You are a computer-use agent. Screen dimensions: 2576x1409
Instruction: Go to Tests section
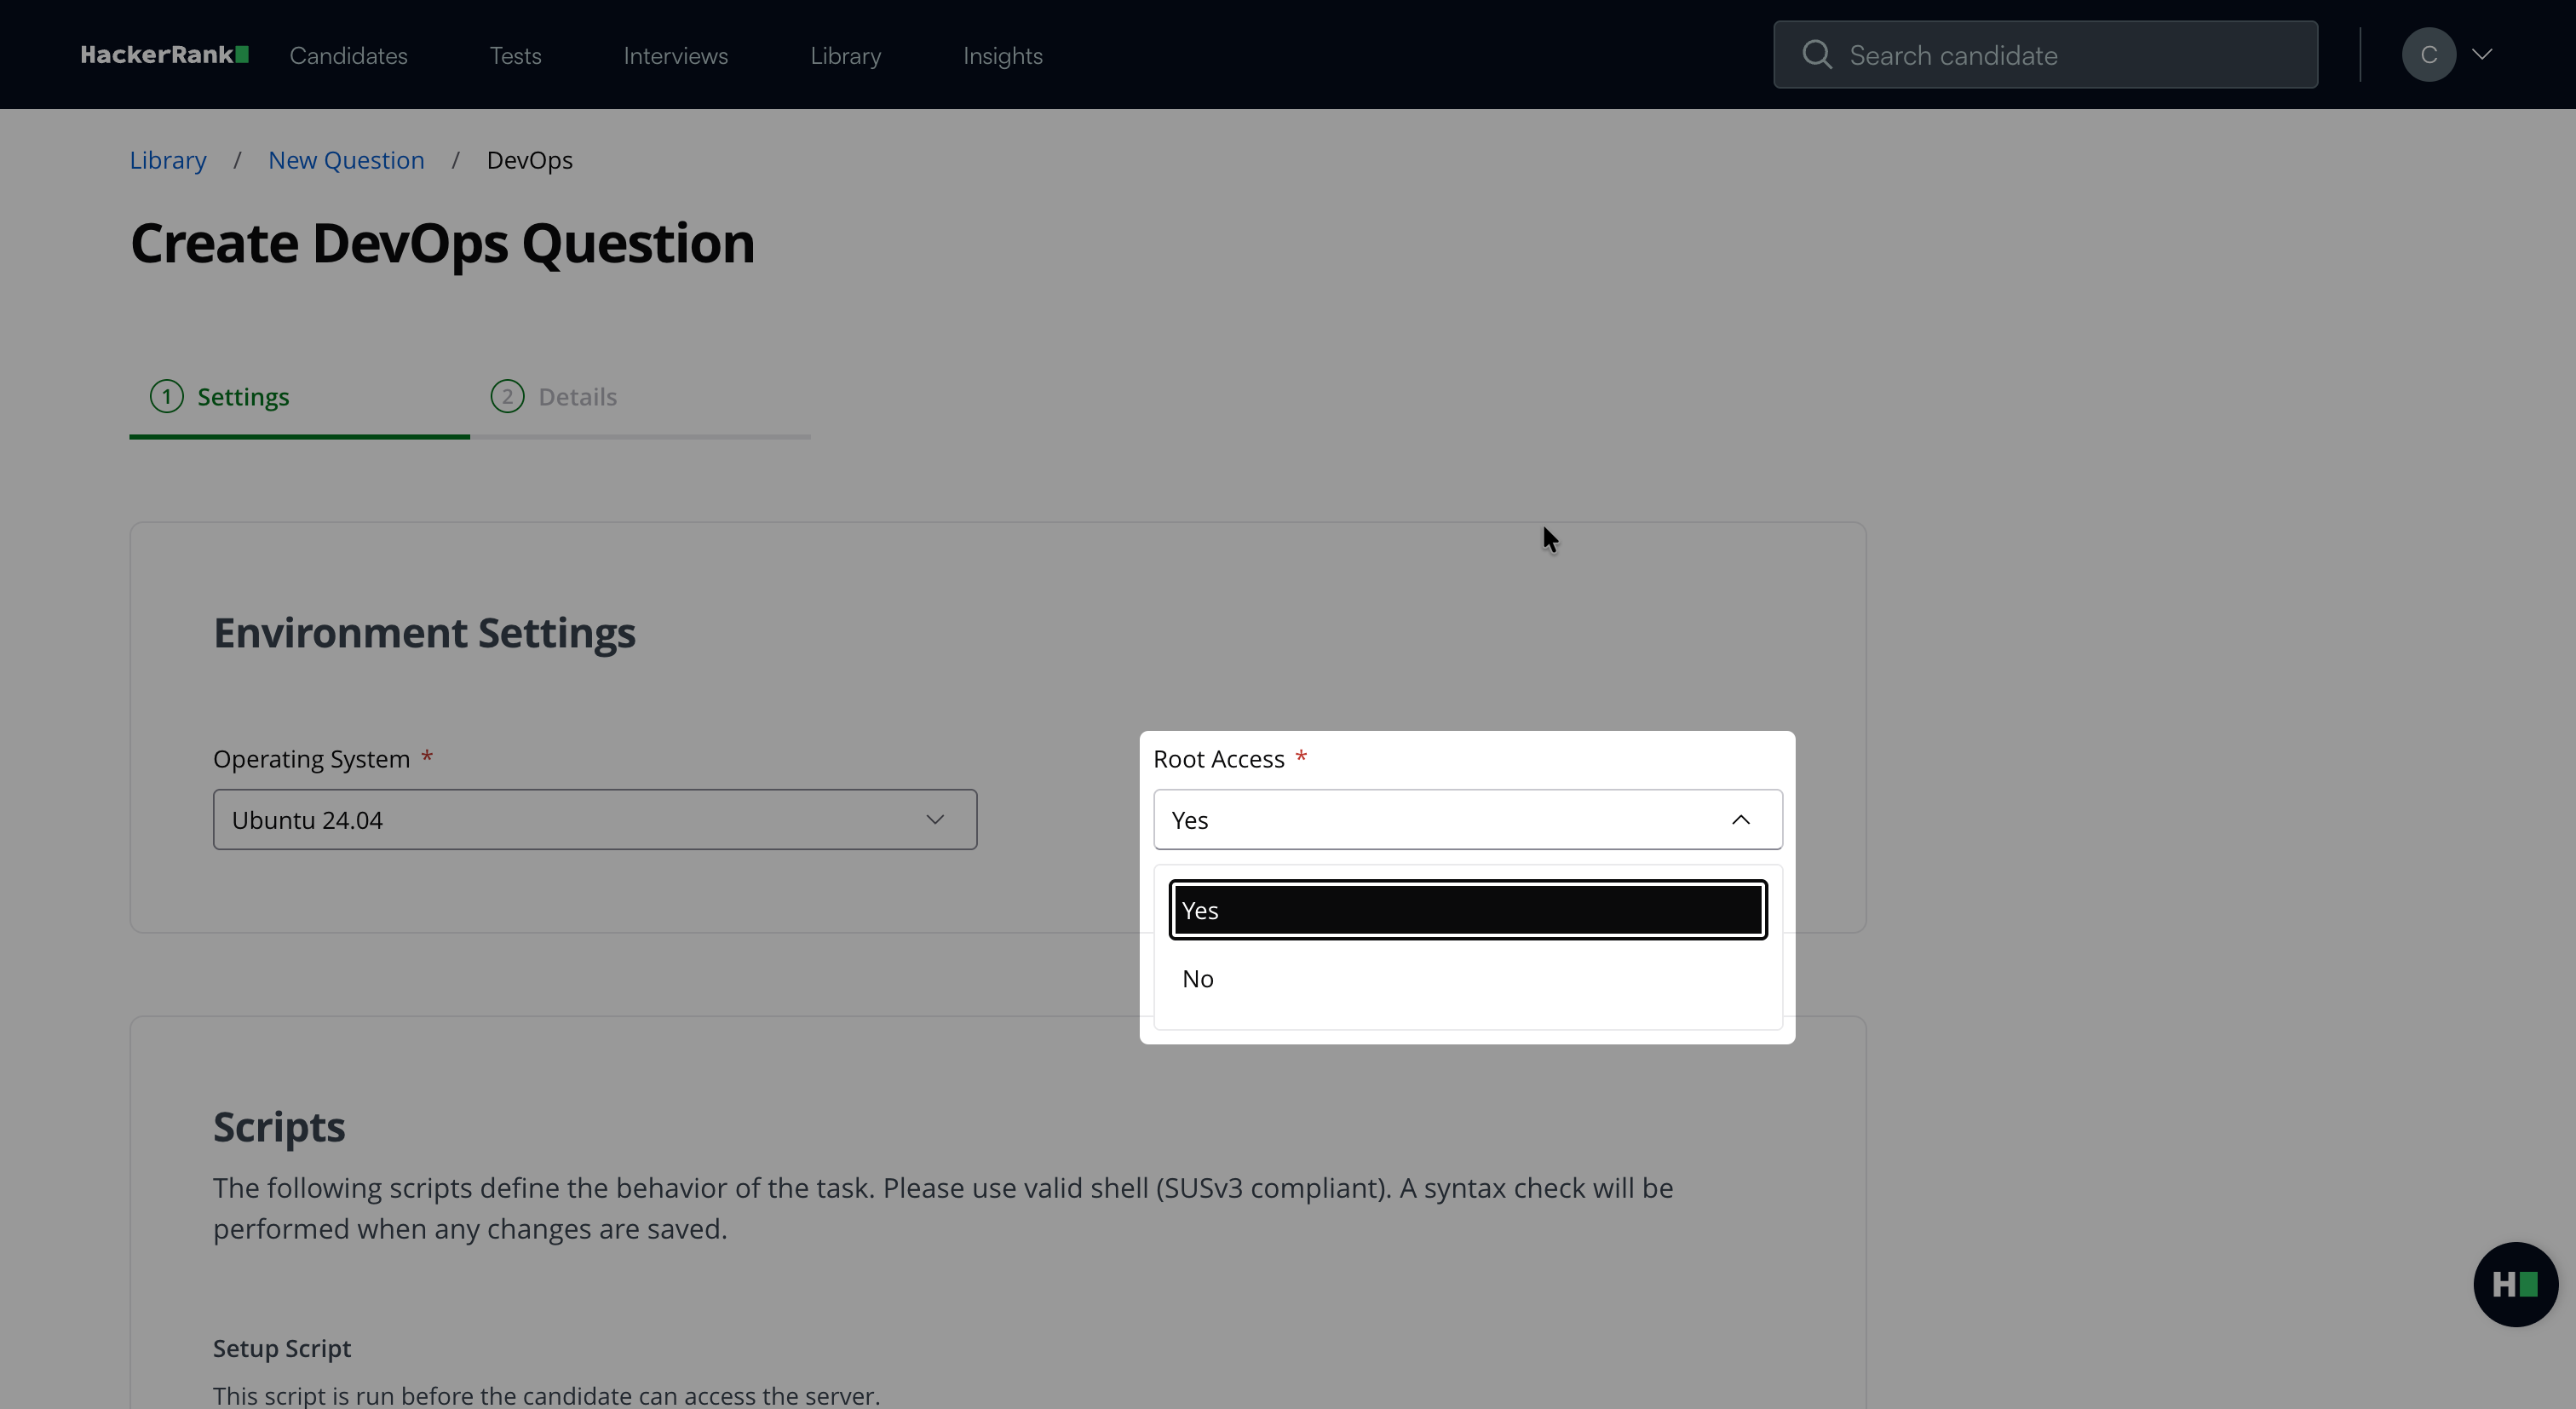point(515,56)
